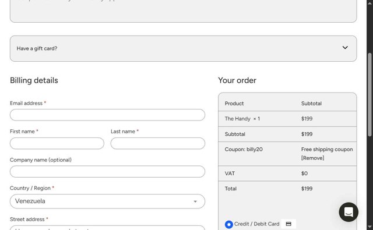
Task: Click 'The Handy × 1' product row text
Action: point(242,119)
